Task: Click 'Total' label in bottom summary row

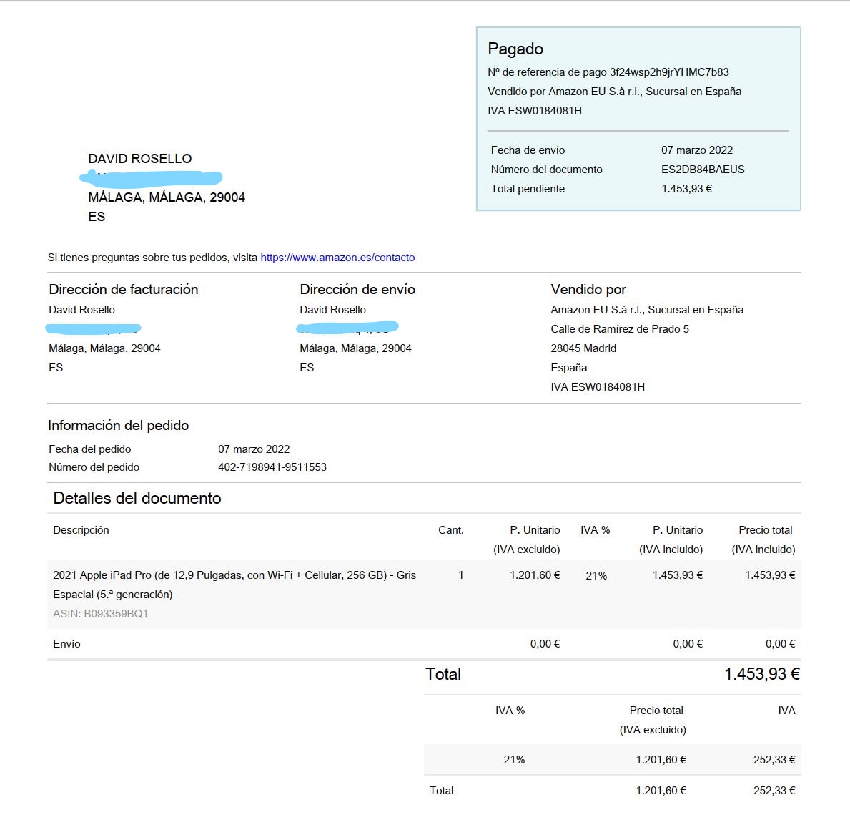Action: (x=441, y=791)
